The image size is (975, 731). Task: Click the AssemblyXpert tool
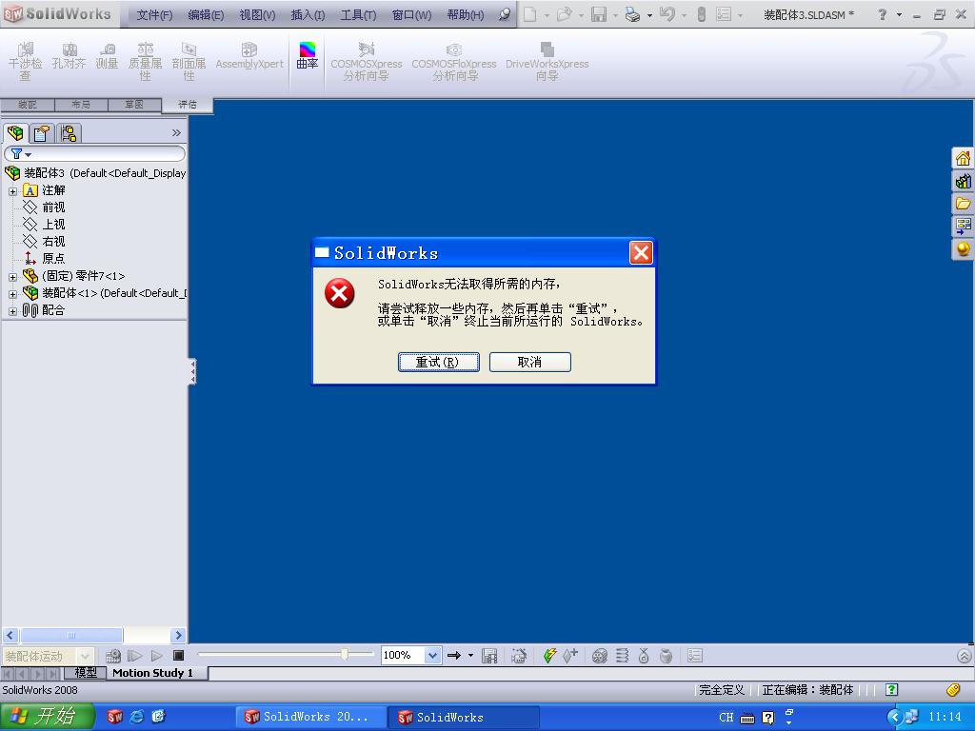(249, 56)
